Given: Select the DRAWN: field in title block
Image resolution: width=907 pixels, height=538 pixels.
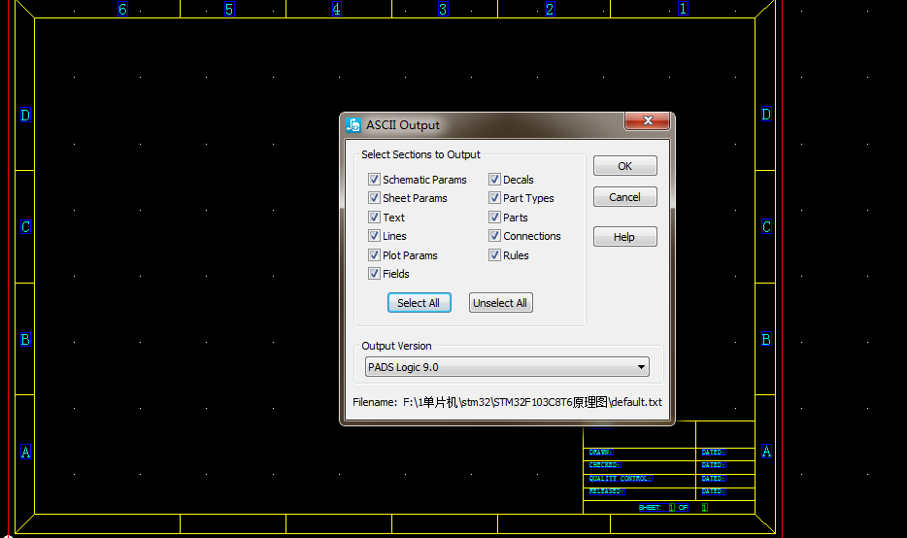Looking at the screenshot, I should 601,453.
